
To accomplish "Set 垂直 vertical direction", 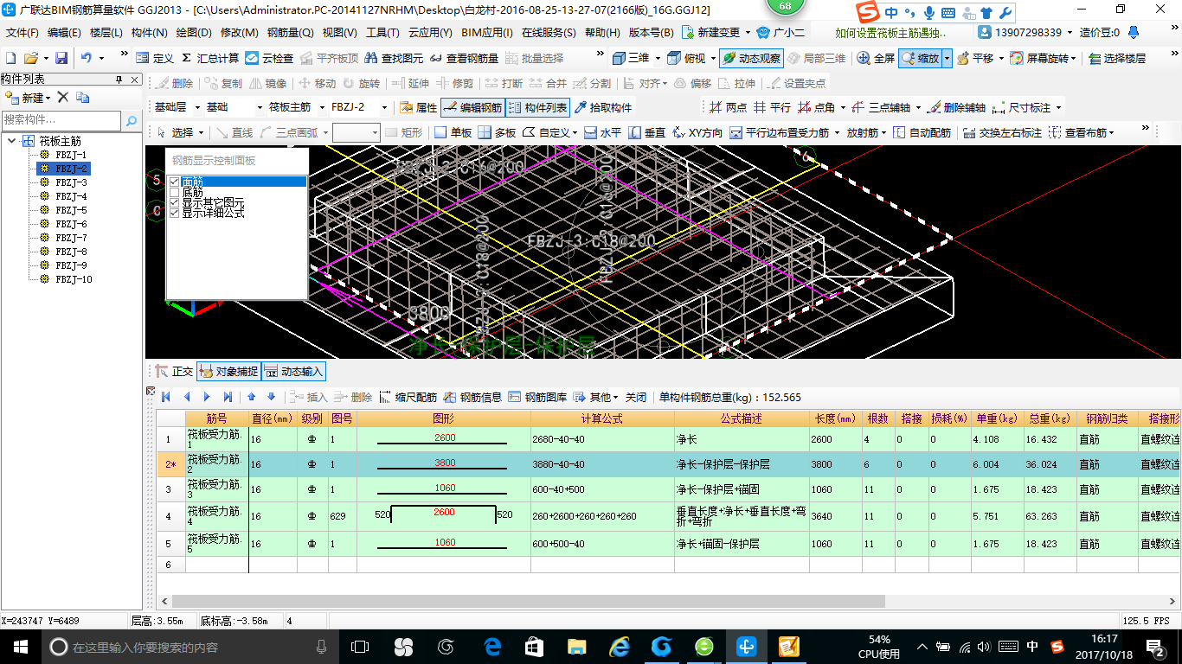I will pyautogui.click(x=646, y=132).
